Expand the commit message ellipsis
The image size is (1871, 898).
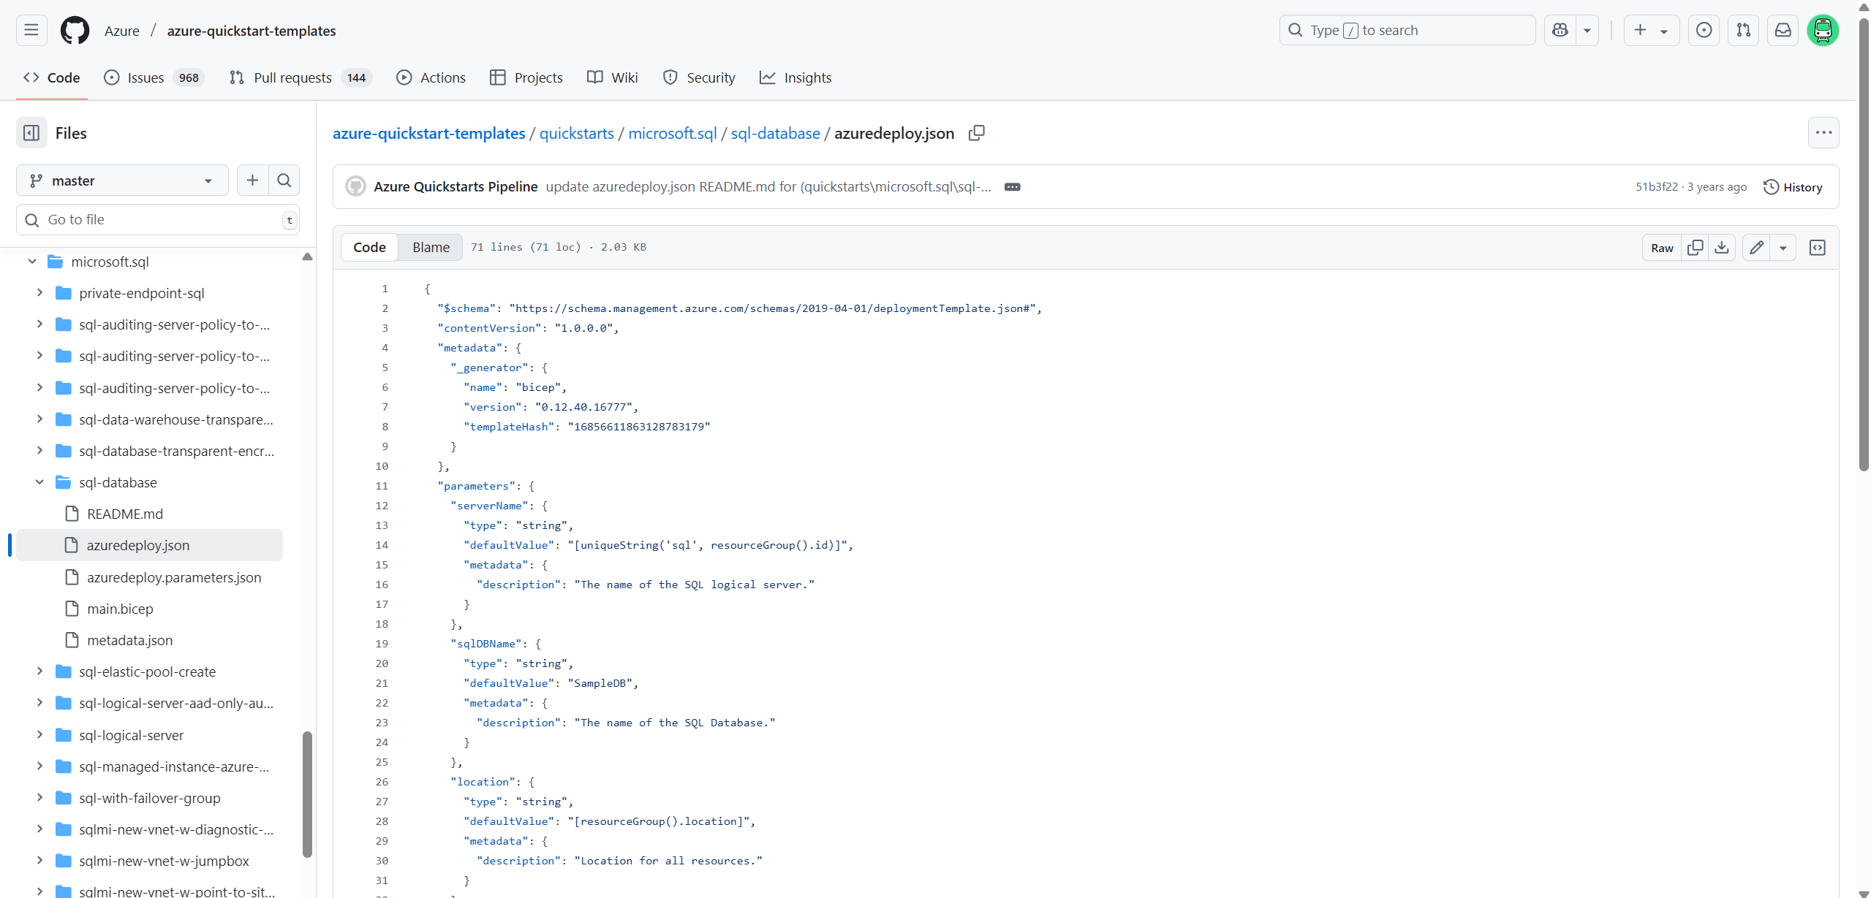tap(1012, 187)
